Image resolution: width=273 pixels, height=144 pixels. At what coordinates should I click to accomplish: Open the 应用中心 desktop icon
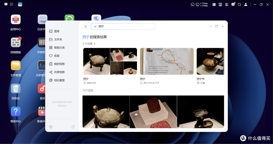pos(16,19)
